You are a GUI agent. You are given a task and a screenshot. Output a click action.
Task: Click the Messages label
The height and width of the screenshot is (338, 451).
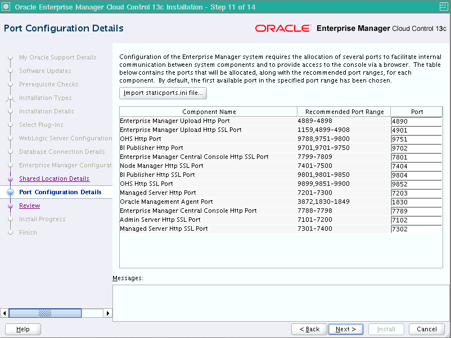click(x=128, y=278)
